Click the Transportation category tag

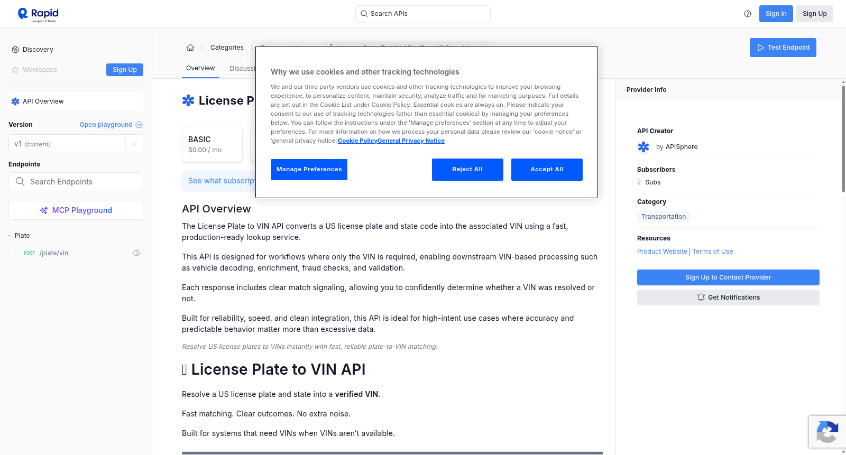tap(664, 217)
